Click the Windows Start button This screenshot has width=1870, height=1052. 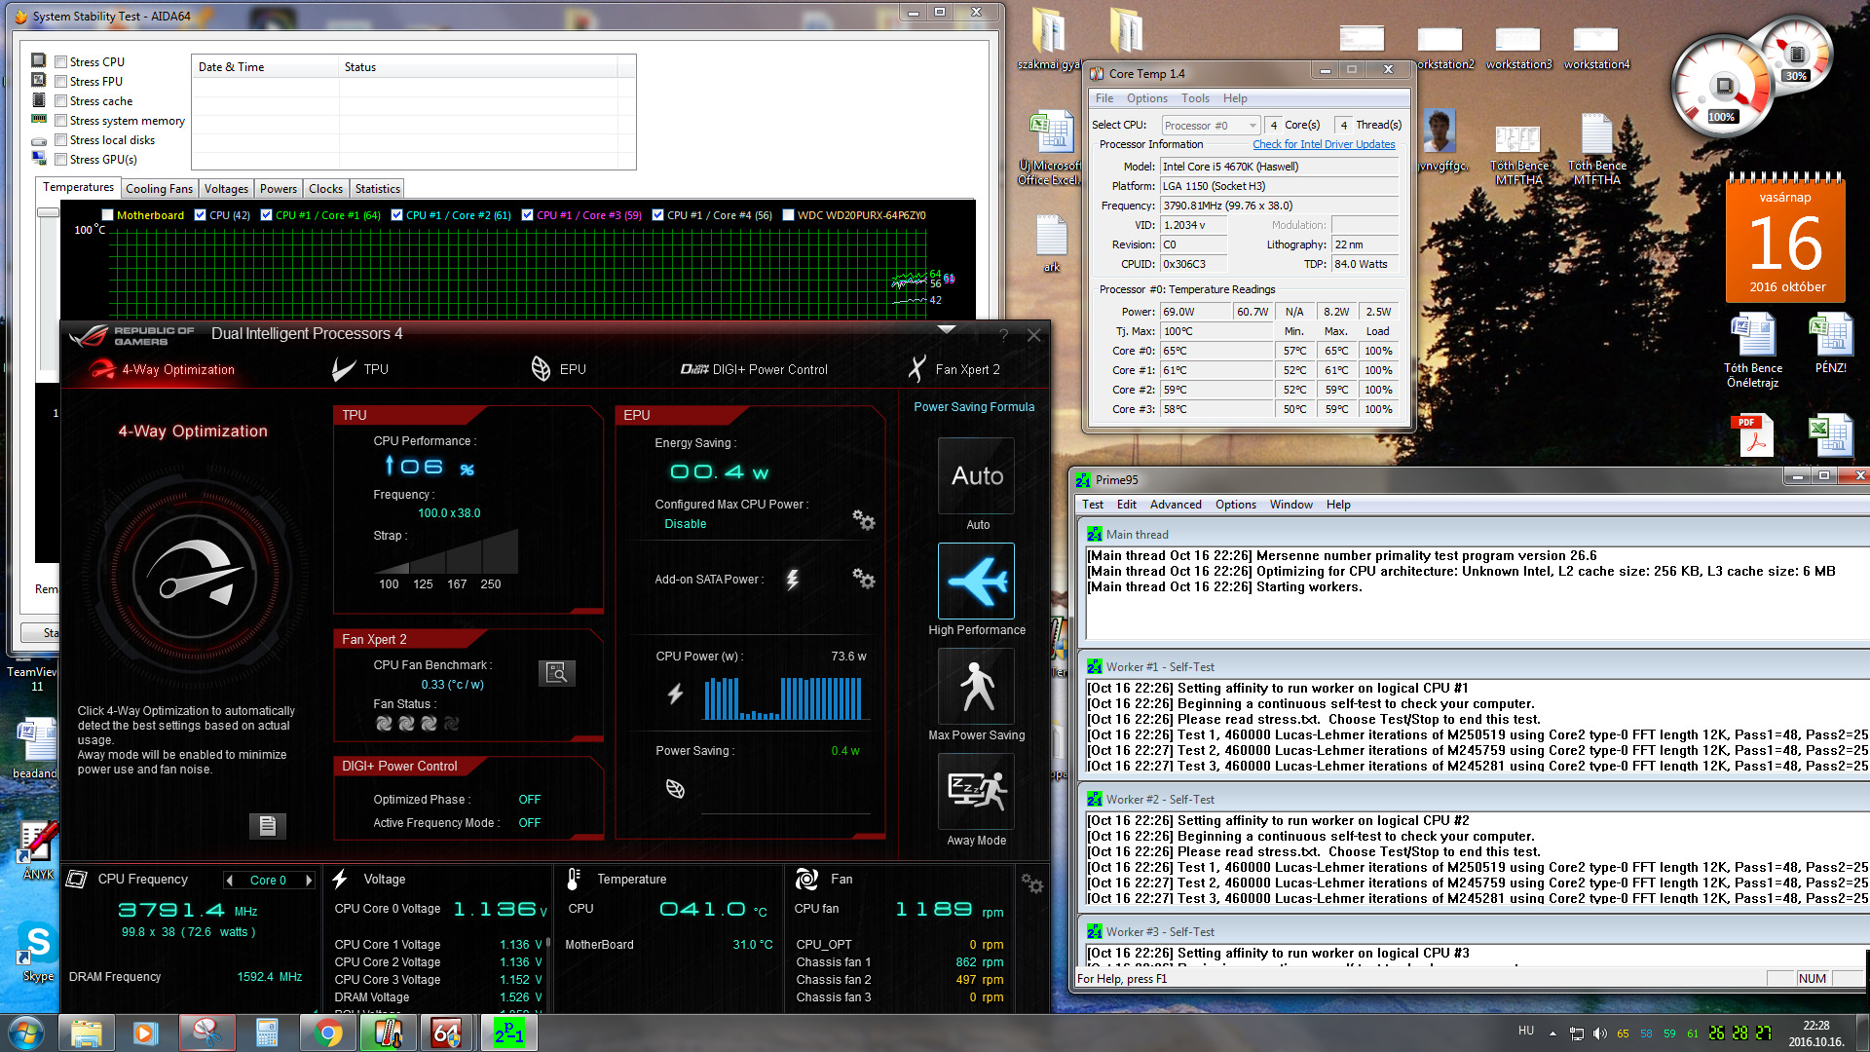[x=25, y=1033]
